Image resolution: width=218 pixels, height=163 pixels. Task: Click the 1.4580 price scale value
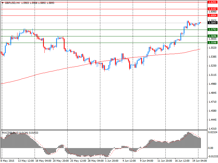pyautogui.click(x=213, y=111)
